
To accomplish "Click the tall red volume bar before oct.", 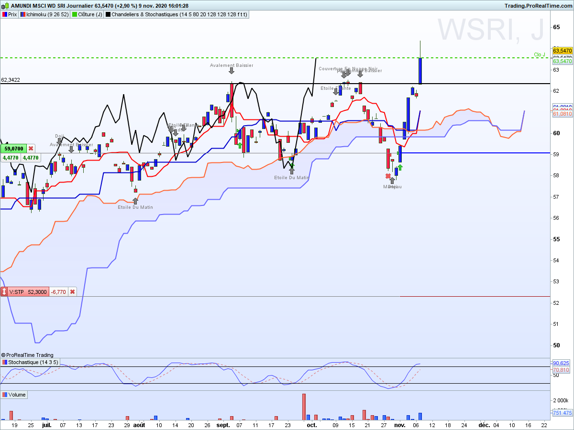I will click(304, 407).
